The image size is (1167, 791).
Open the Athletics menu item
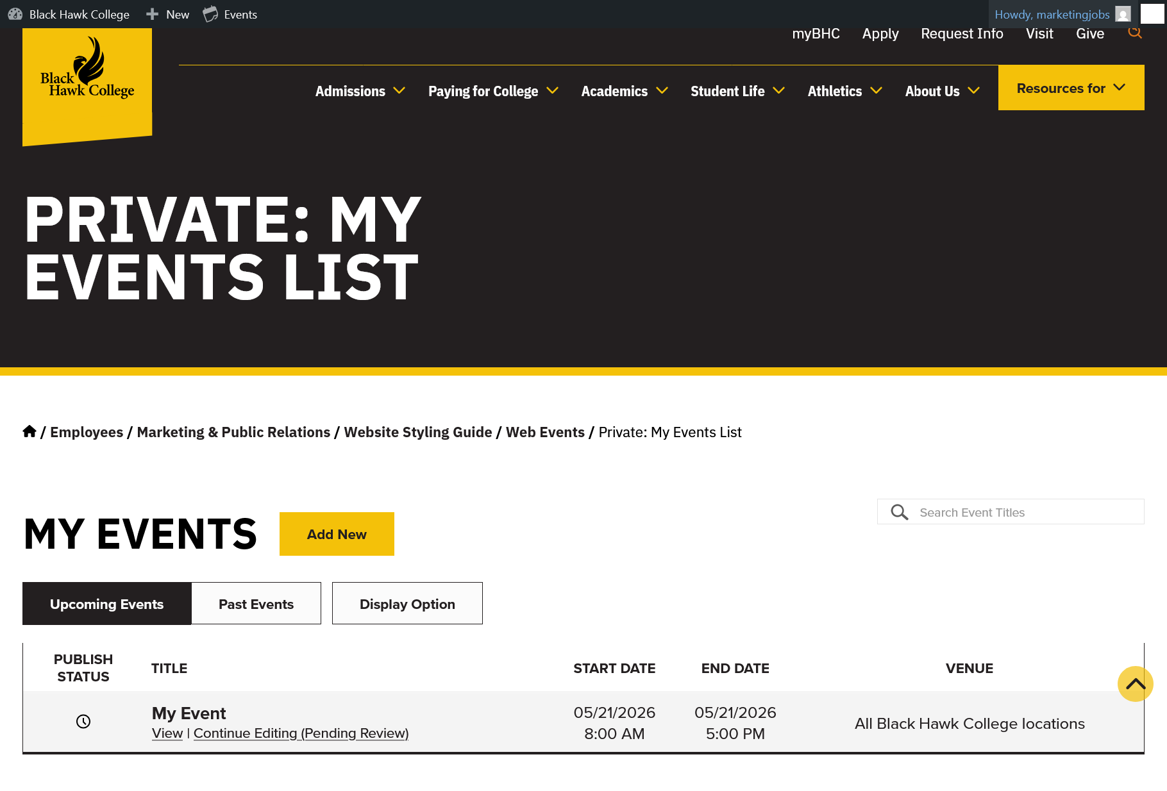pos(834,91)
